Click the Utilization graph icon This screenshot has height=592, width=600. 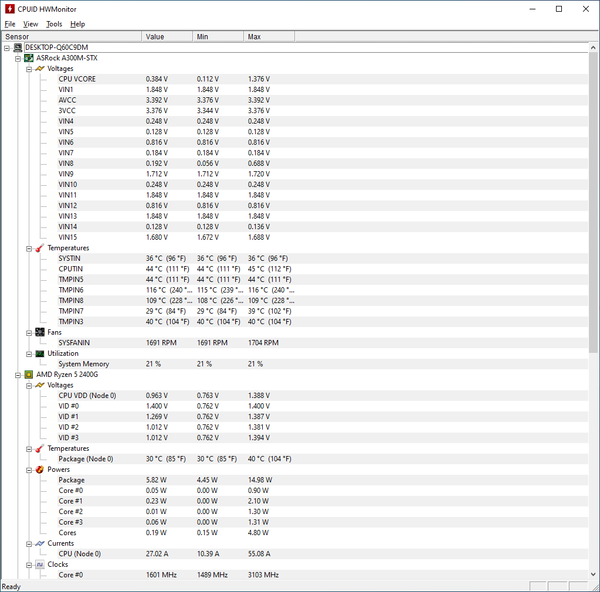[x=40, y=353]
